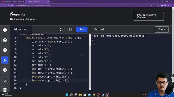
Task: Go to browser home page
Action: (12, 5)
